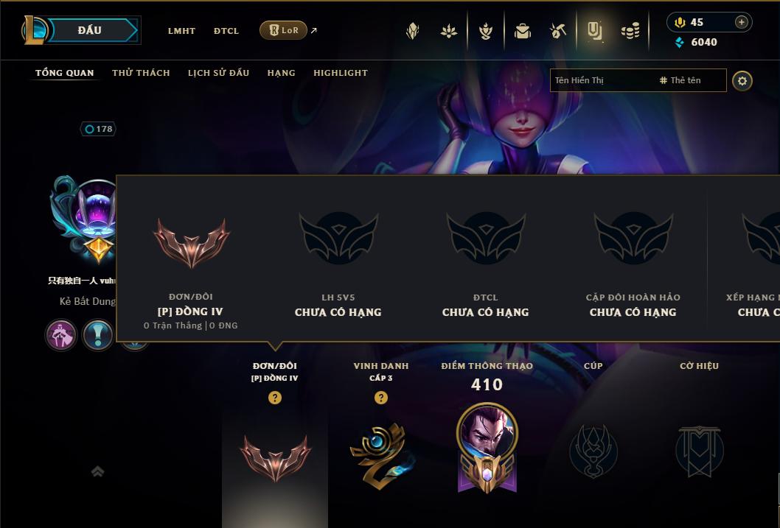Launch LoR via the LoR button

pos(283,30)
